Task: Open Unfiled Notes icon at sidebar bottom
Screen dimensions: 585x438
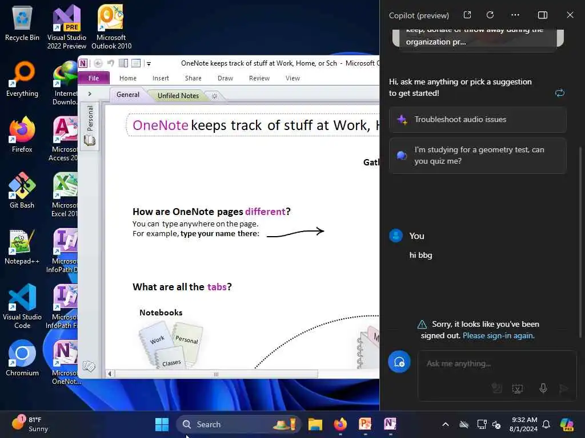Action: click(x=89, y=367)
